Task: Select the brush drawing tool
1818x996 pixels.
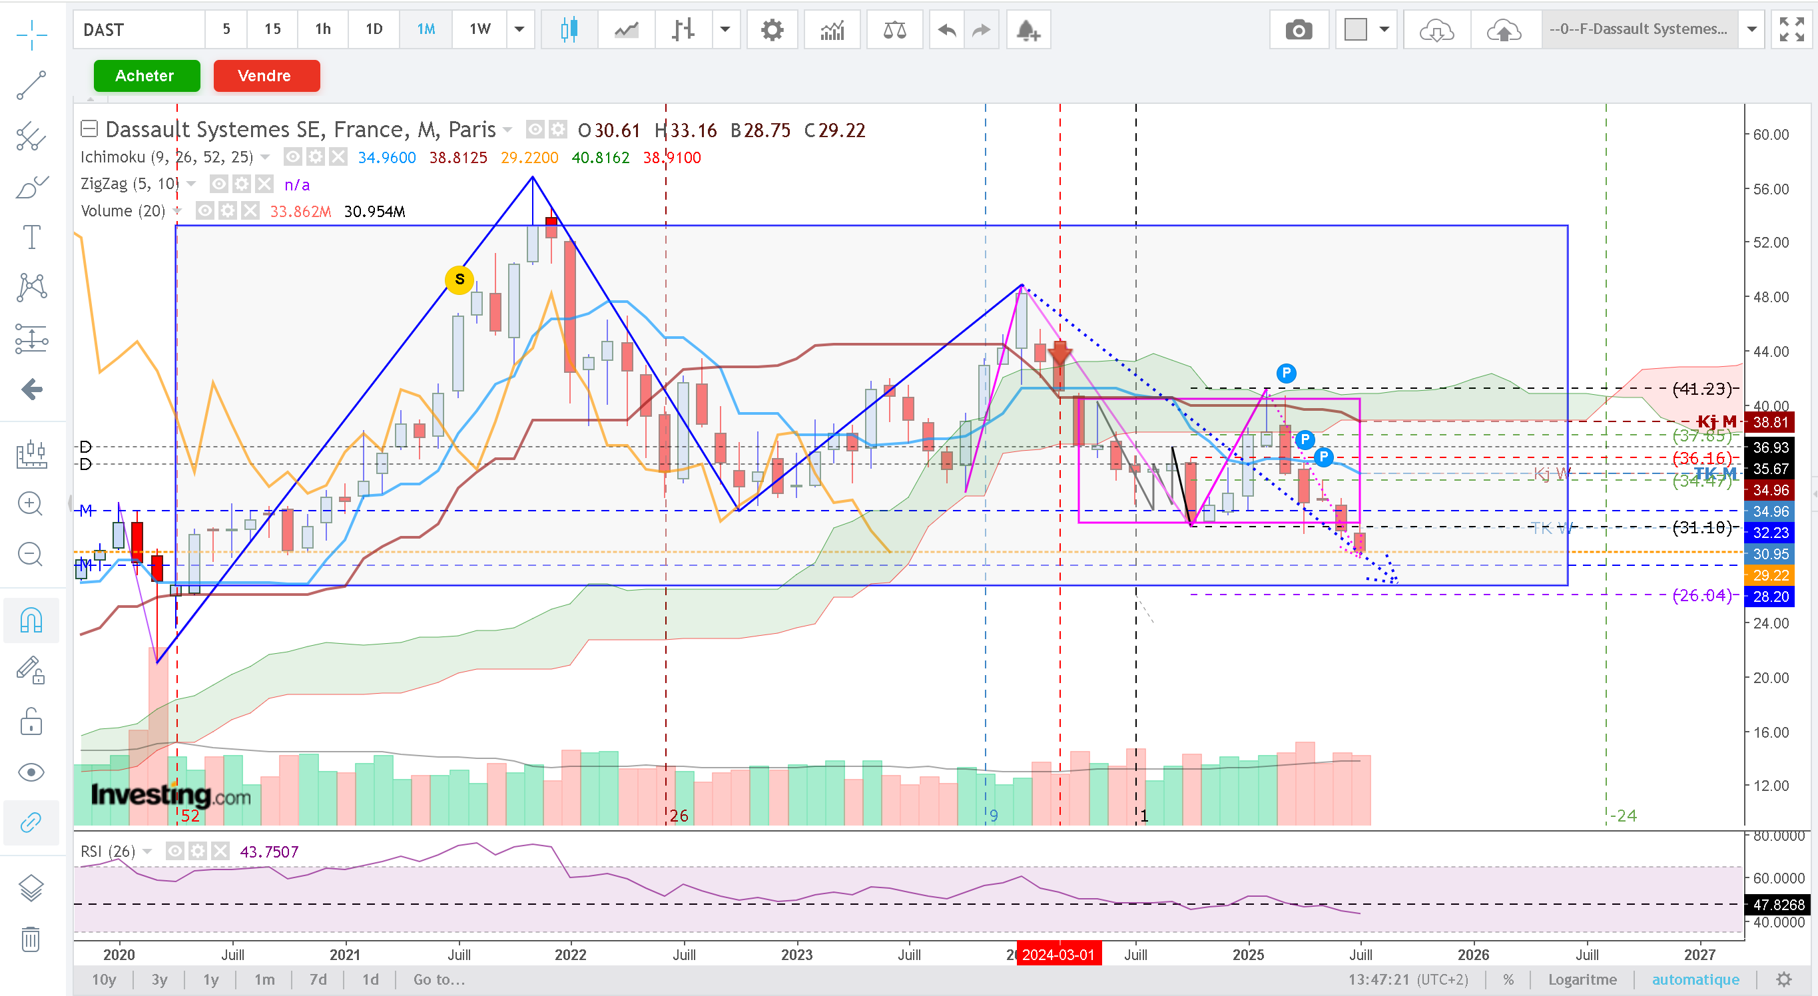Action: (x=31, y=187)
